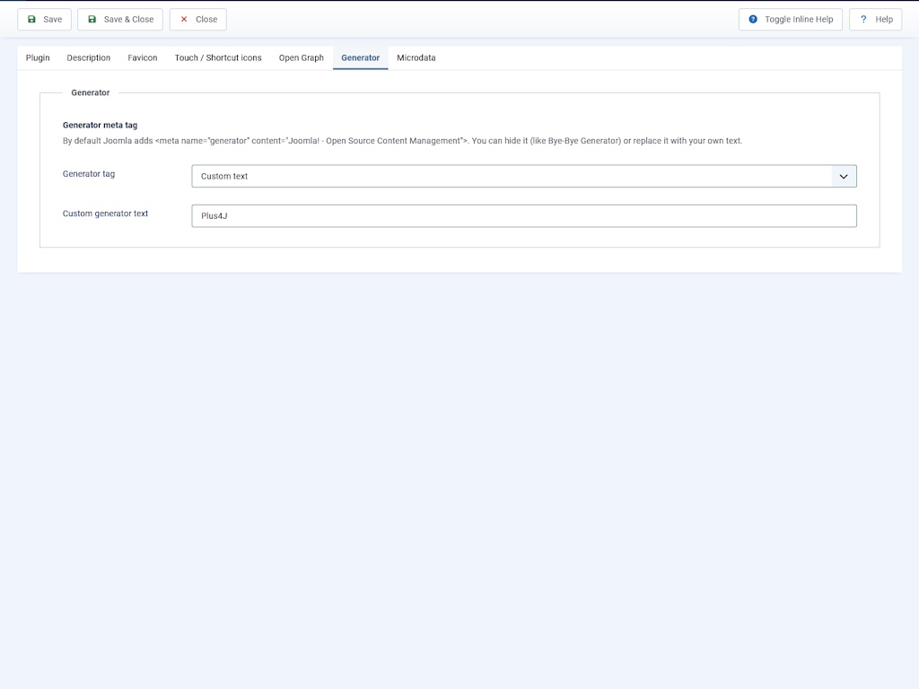Switch to the Open Graph tab
This screenshot has width=919, height=689.
pos(302,58)
